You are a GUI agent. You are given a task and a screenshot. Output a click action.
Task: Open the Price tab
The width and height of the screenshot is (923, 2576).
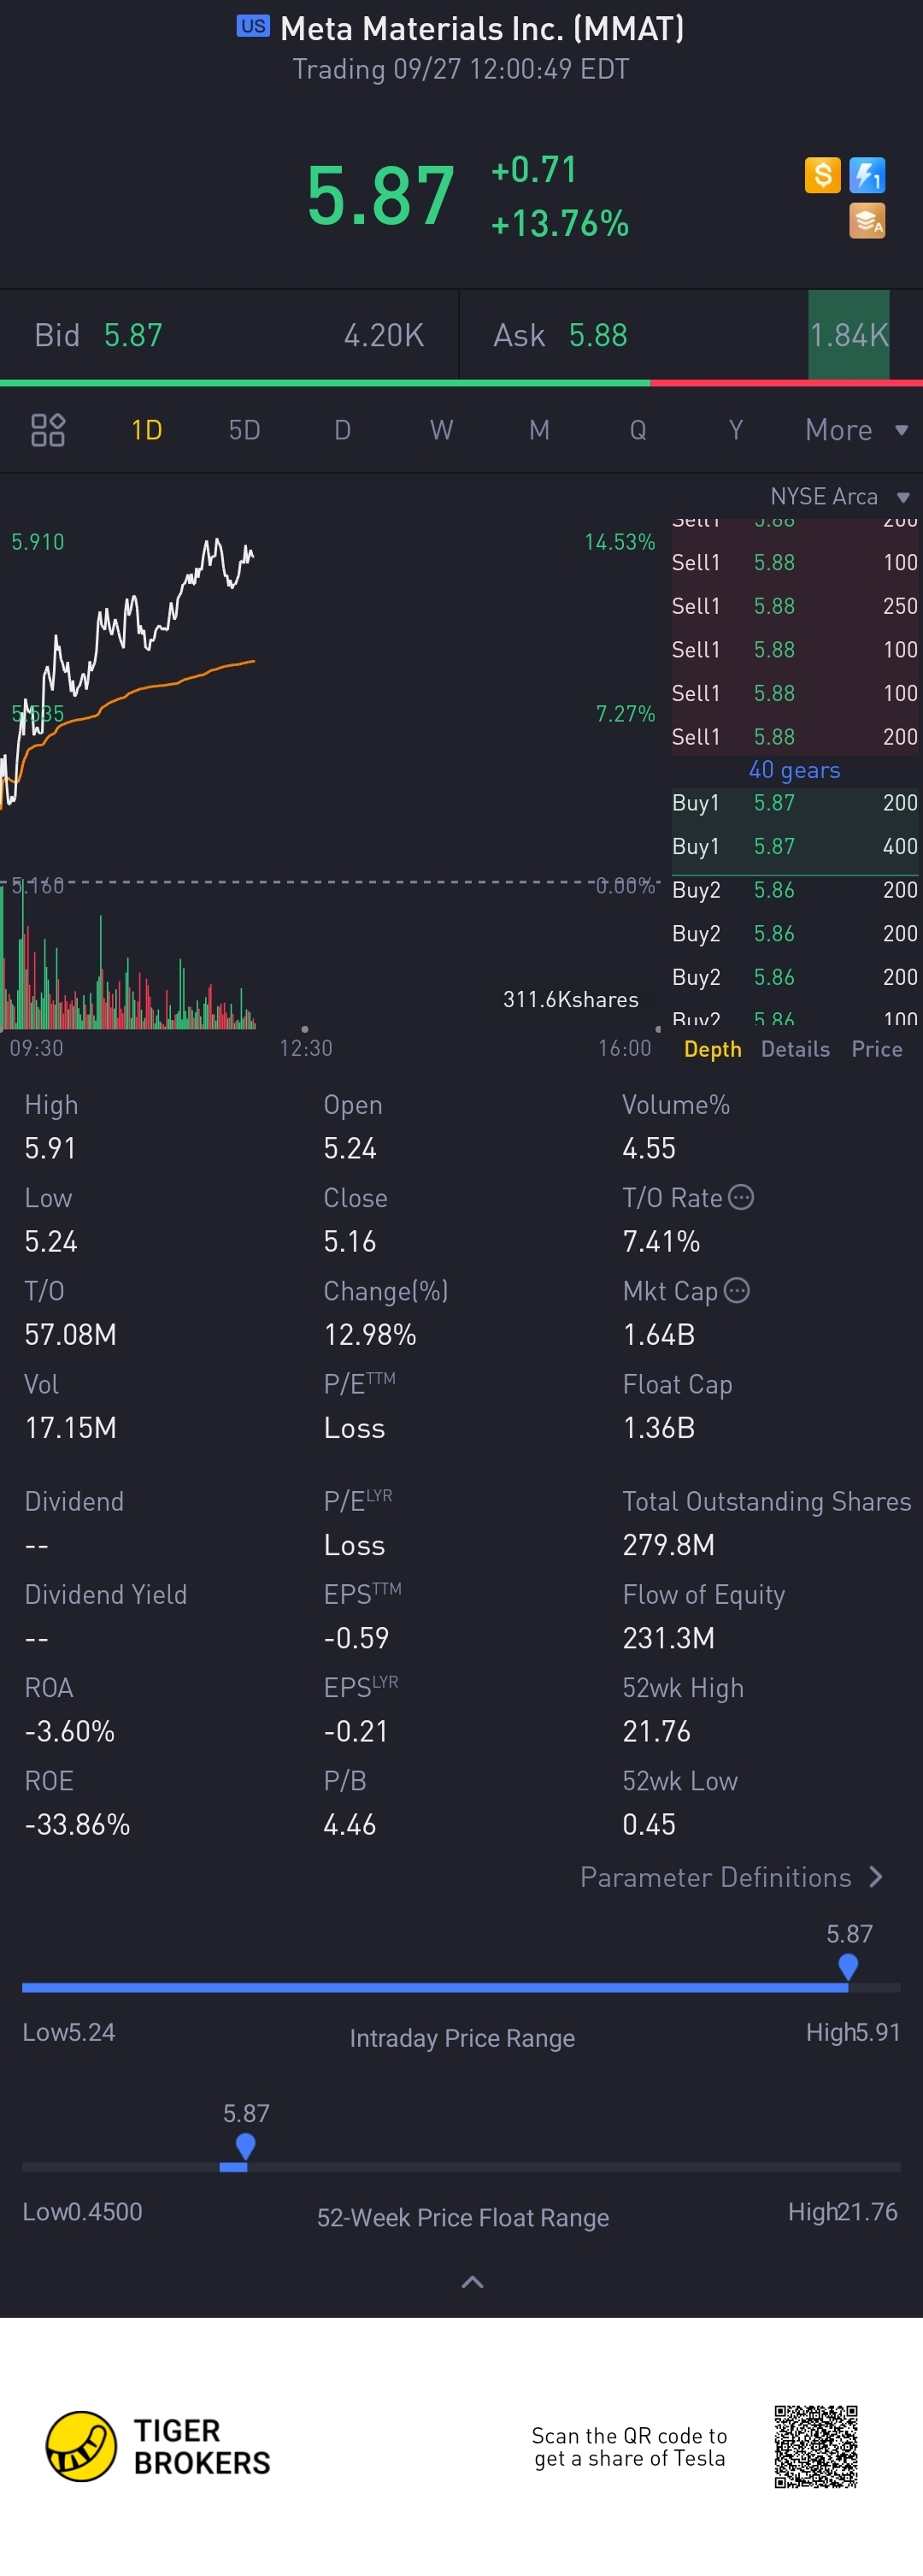click(877, 1049)
